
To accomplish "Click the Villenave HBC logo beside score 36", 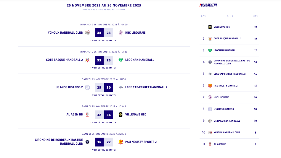I will [121, 115].
